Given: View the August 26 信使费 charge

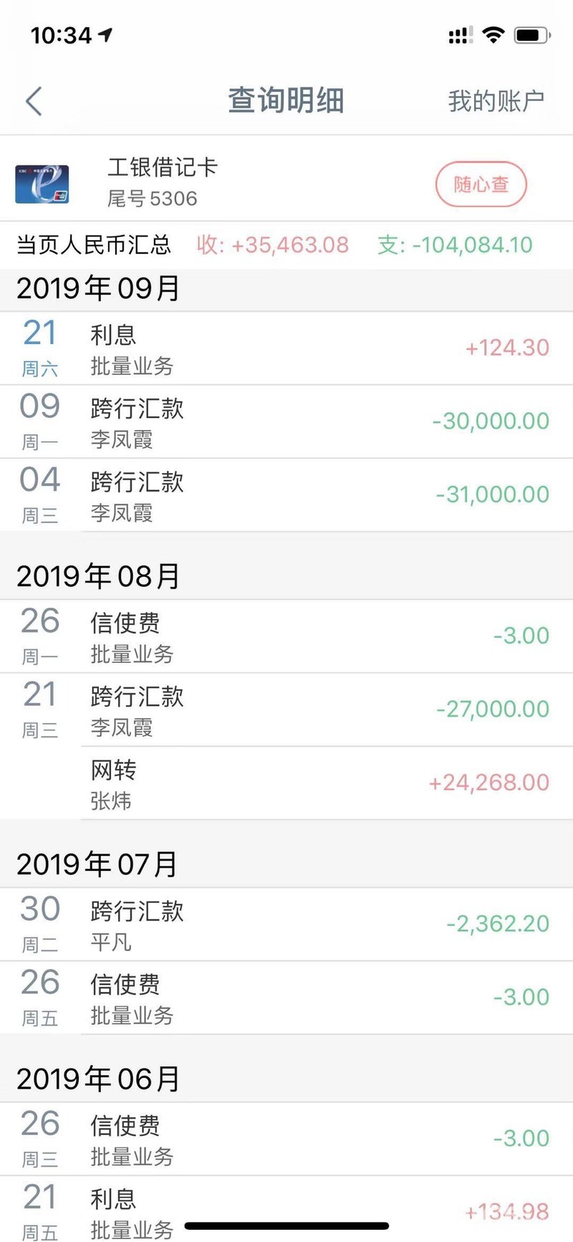Looking at the screenshot, I should 286,636.
